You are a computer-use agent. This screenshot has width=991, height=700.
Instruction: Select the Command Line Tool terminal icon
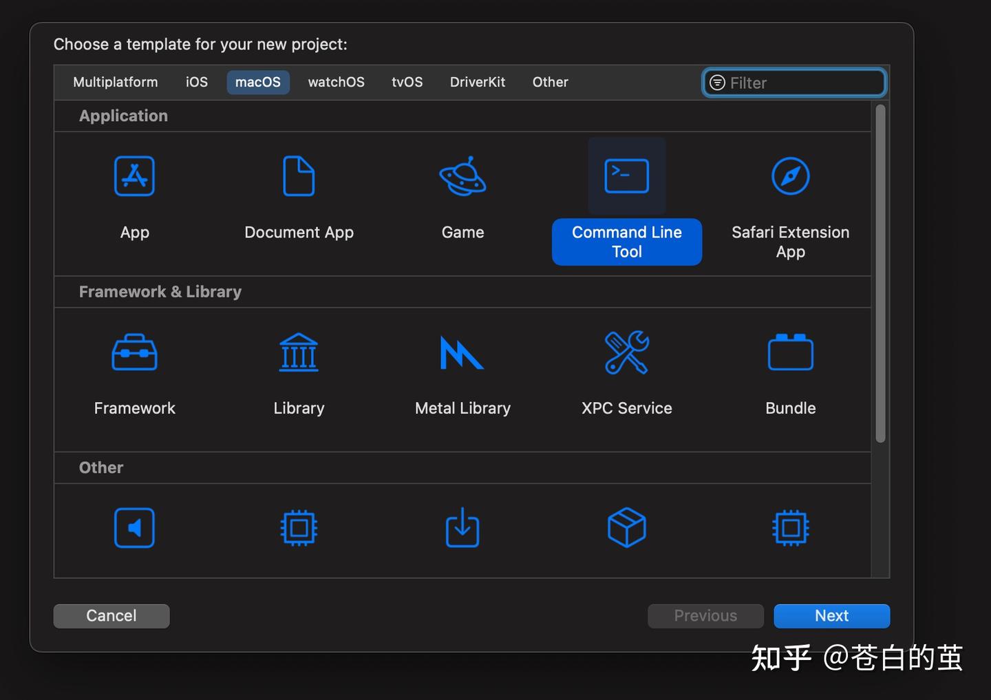[626, 176]
